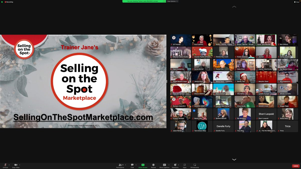Open the Whiteboards icon
The width and height of the screenshot is (301, 169).
[195, 165]
